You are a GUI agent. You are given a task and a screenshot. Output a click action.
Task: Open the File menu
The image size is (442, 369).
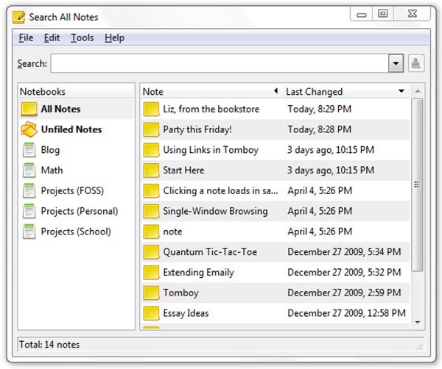pos(26,37)
